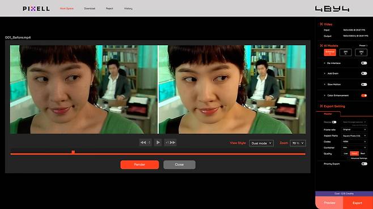
Task: Enable Priority Export switch
Action: pos(364,164)
